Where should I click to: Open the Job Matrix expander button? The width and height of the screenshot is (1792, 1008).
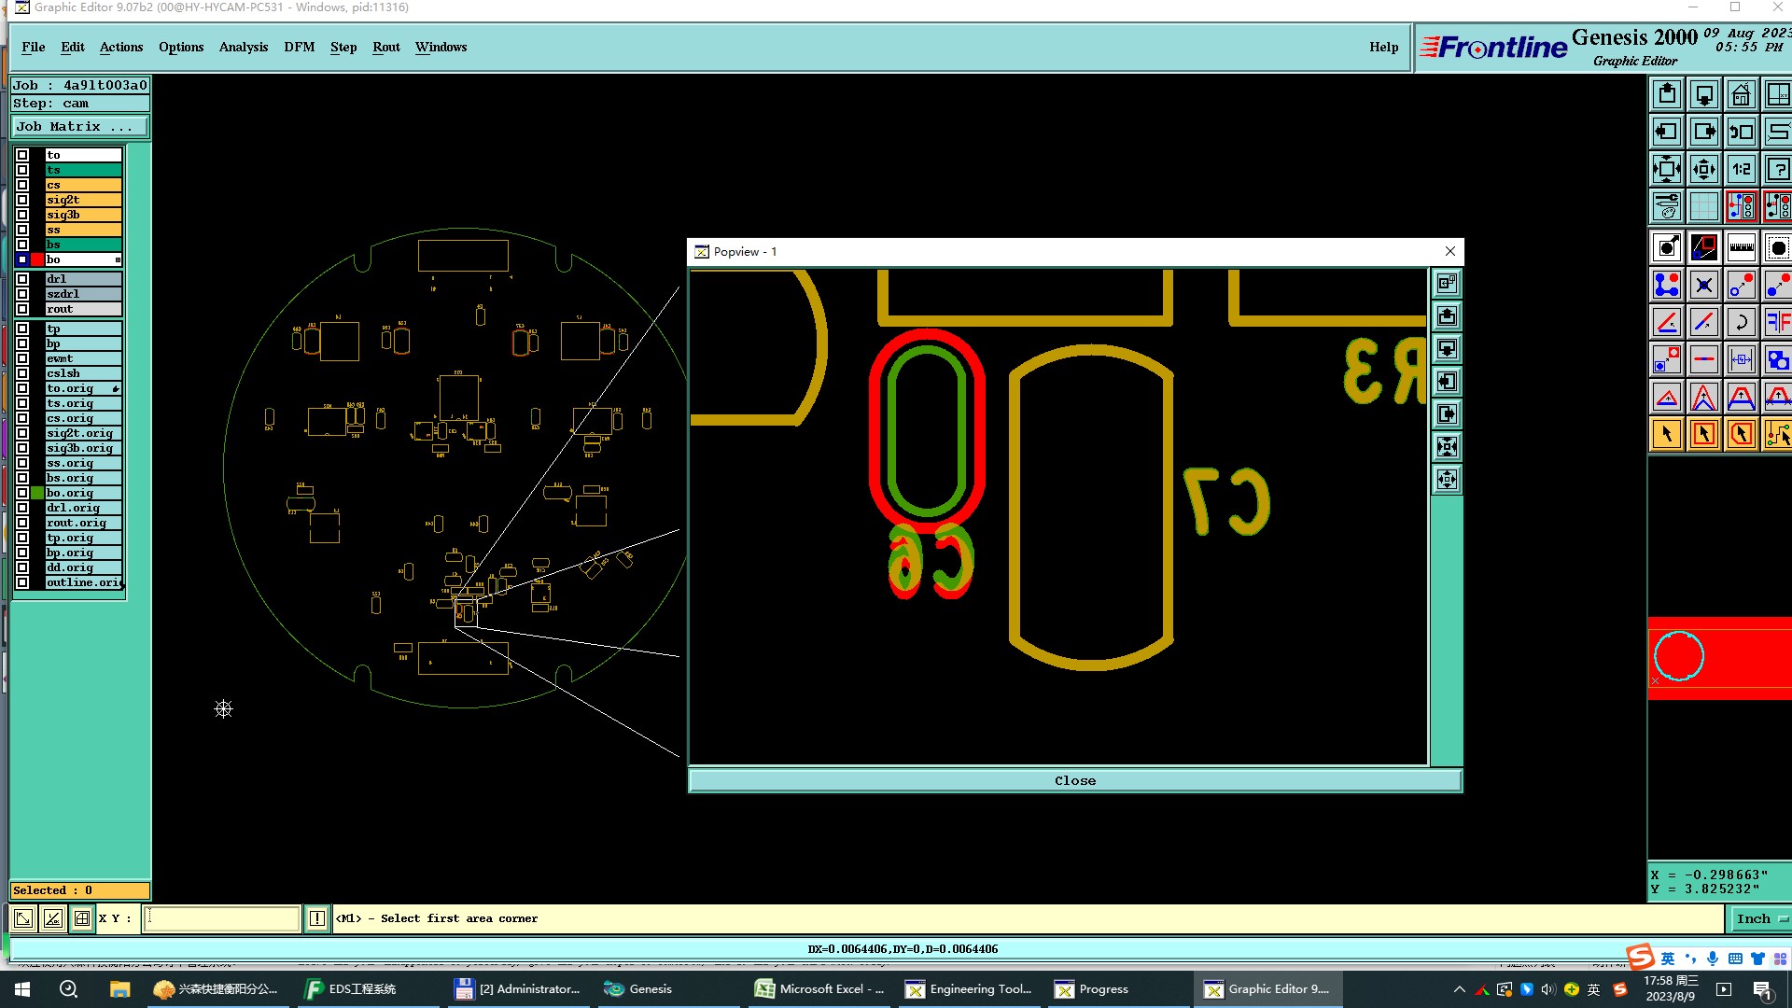point(80,127)
